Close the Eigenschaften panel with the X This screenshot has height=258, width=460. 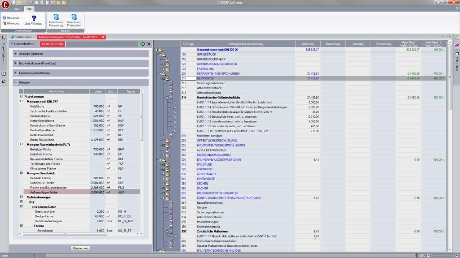(149, 44)
